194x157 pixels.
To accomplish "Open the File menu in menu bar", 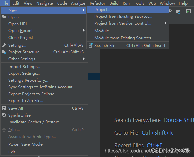I will point(5,3).
